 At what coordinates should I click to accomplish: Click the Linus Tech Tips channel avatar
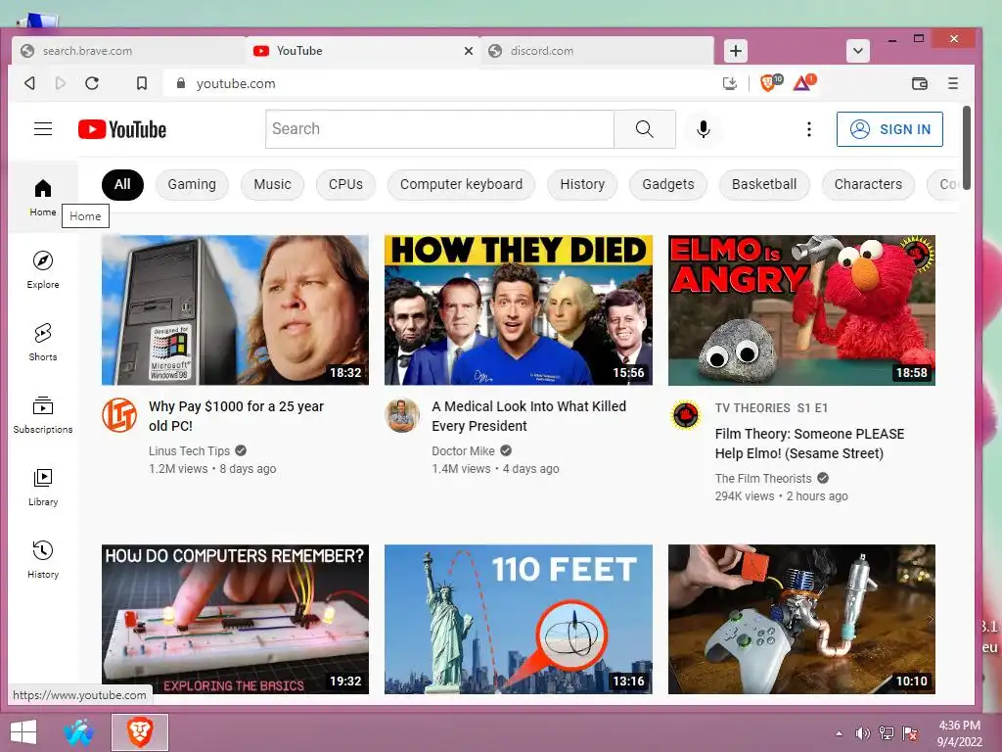tap(119, 415)
